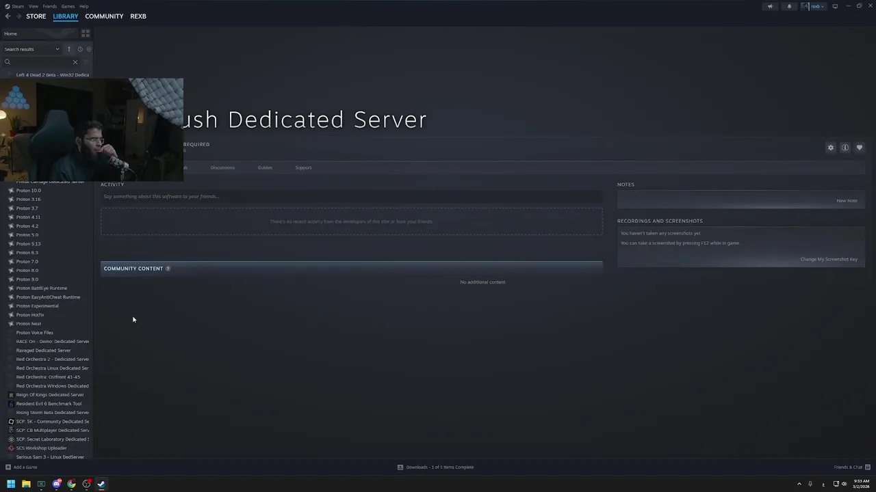Click Change My Screenshot Key
Screen dimensions: 876x492
click(829, 259)
